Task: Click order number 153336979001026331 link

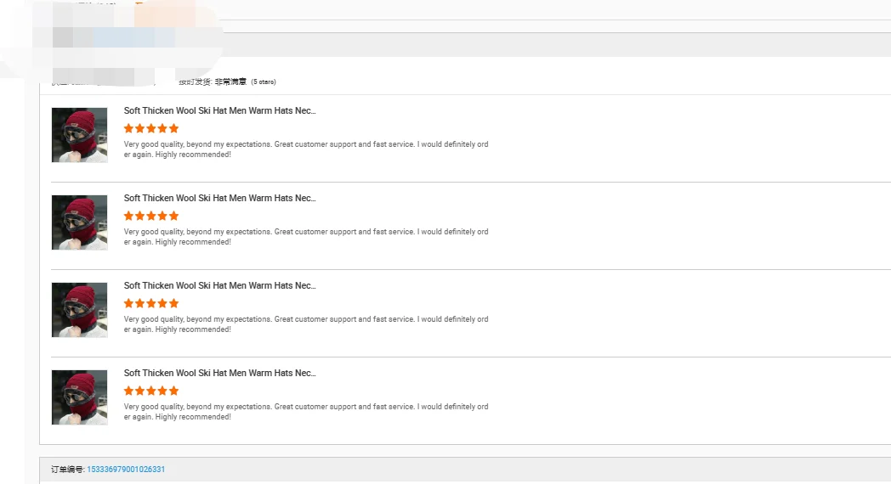Action: click(126, 470)
